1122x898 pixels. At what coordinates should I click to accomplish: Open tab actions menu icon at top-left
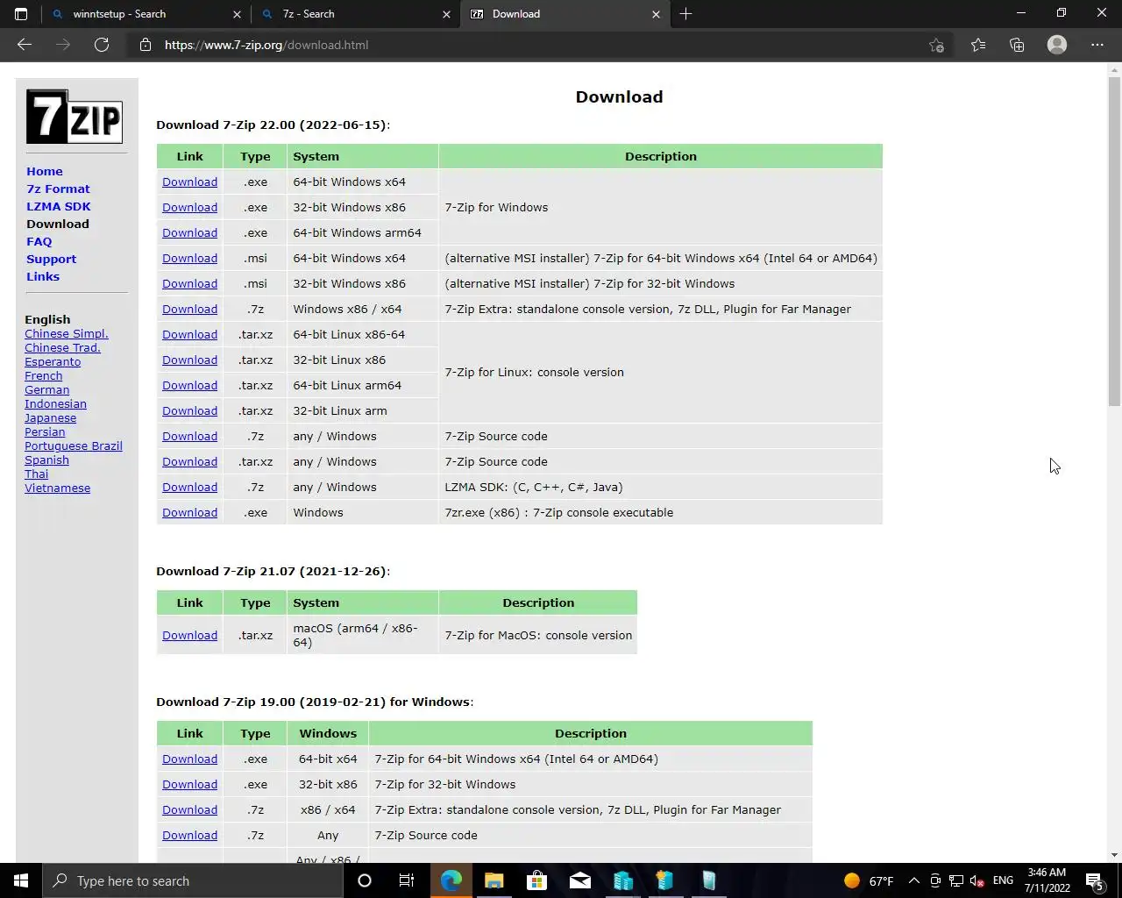tap(21, 14)
